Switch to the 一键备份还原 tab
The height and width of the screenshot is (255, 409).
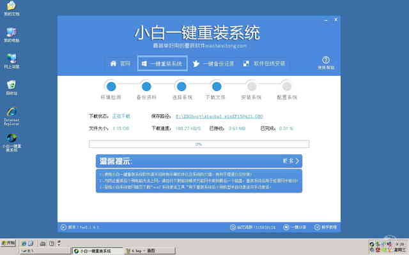(x=213, y=64)
